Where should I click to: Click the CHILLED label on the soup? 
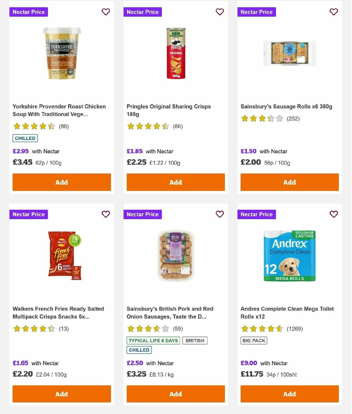(25, 138)
